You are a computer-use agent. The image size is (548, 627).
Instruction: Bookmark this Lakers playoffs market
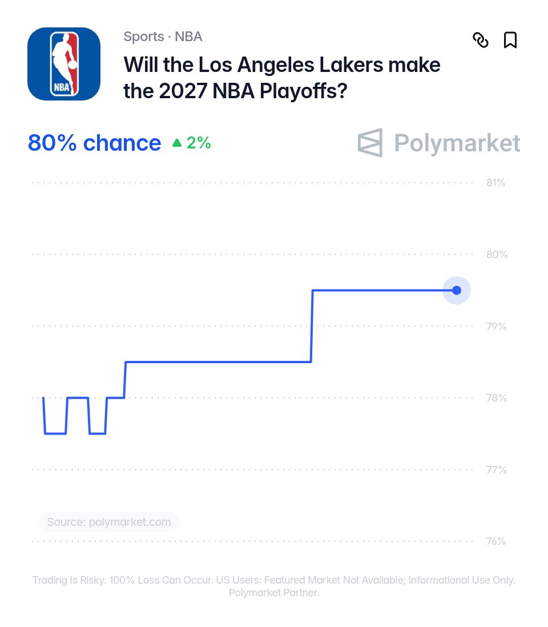[x=510, y=40]
